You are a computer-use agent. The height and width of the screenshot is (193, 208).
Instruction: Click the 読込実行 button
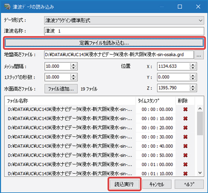click(x=124, y=184)
